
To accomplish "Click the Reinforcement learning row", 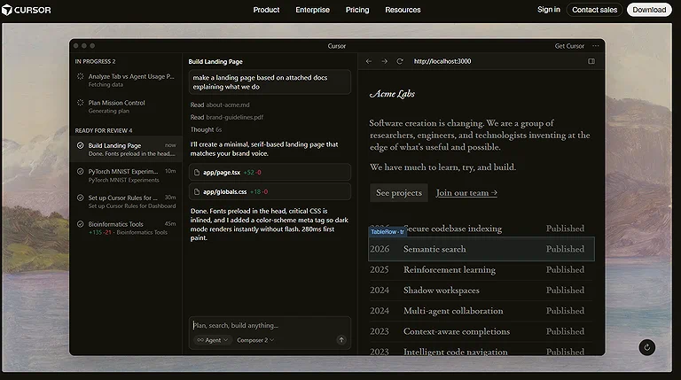I will click(481, 270).
